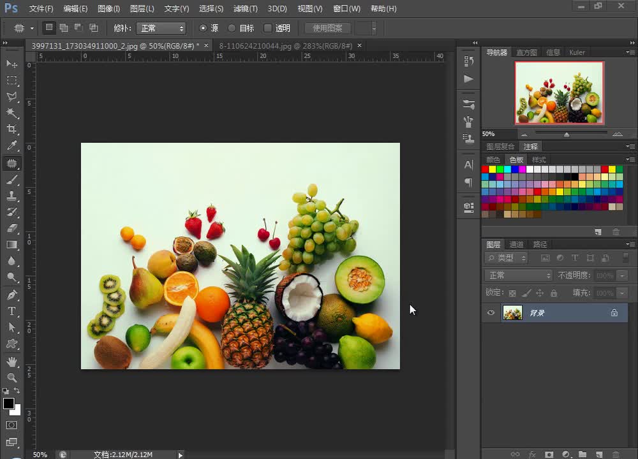Activate the Hand tool
Image resolution: width=638 pixels, height=459 pixels.
(11, 361)
